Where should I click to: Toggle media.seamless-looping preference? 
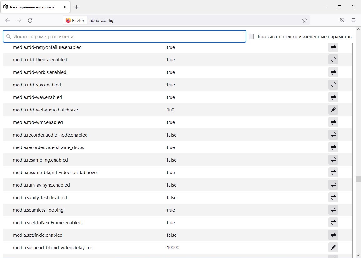click(333, 210)
